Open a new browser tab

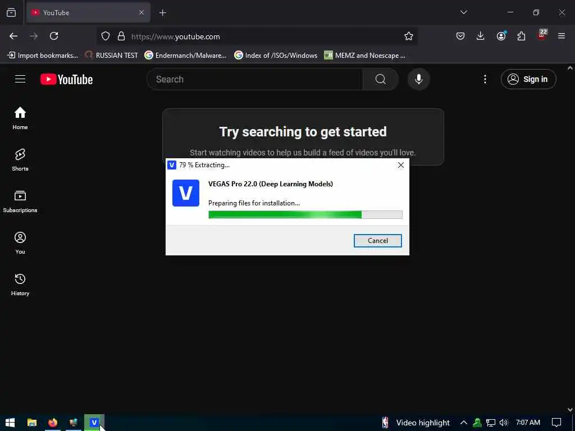pyautogui.click(x=162, y=13)
